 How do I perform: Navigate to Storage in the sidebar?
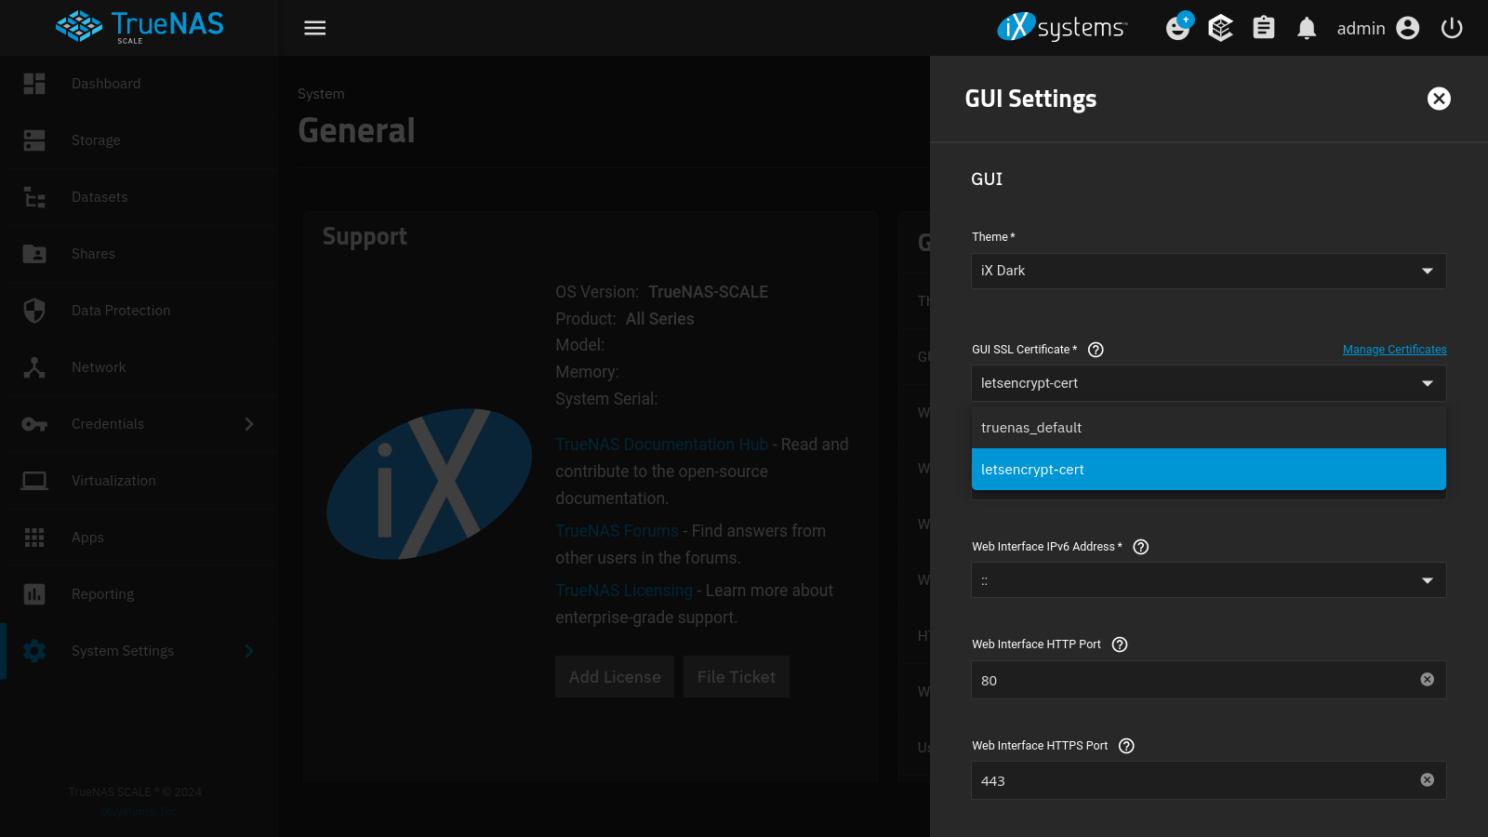(x=95, y=139)
